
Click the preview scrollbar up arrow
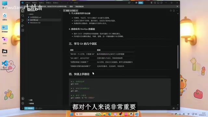pos(178,14)
